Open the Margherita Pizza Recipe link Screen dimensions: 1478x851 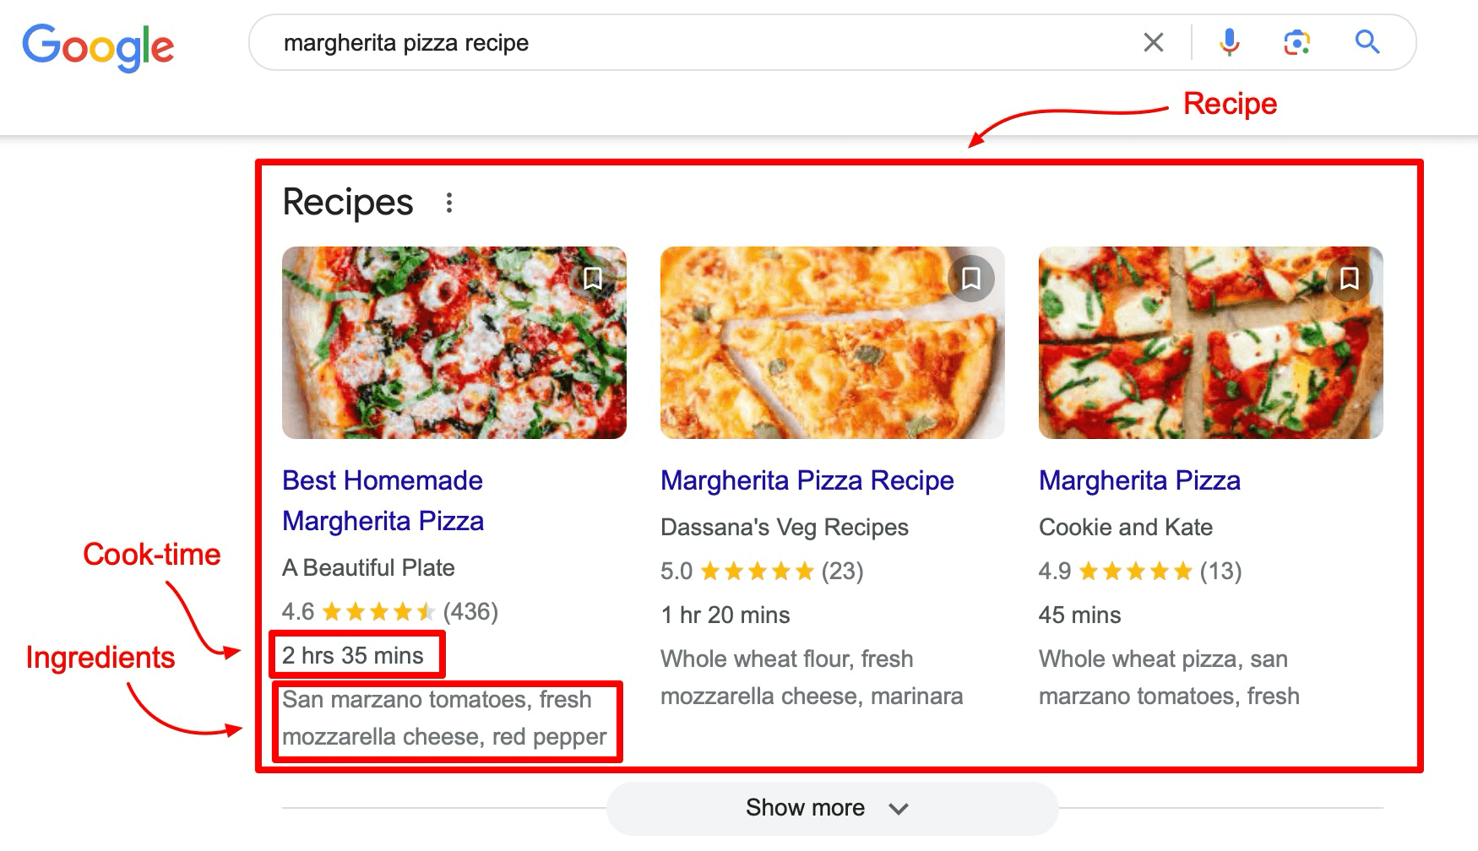click(x=807, y=480)
